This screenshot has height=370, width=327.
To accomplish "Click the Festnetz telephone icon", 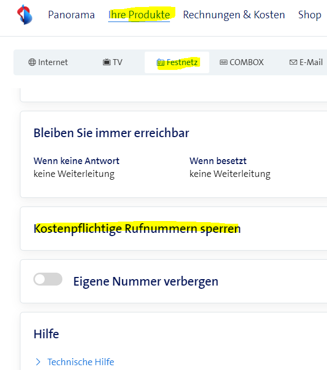I will pos(160,62).
